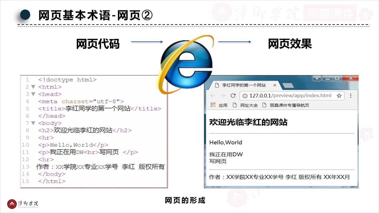Click the 欢迎光临李红的网站 heading in the browser page
379x213 pixels.
point(248,122)
